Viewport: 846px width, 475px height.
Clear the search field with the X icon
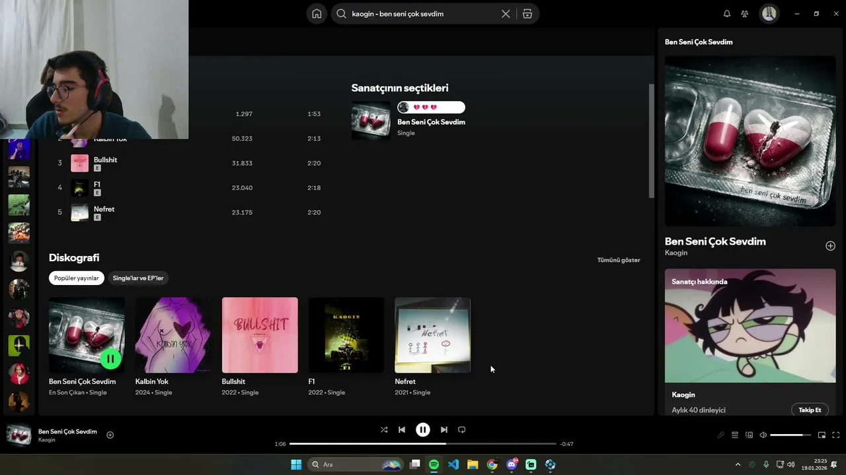(x=506, y=14)
